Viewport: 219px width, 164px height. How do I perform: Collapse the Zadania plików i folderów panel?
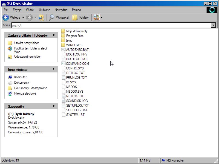tap(54, 35)
